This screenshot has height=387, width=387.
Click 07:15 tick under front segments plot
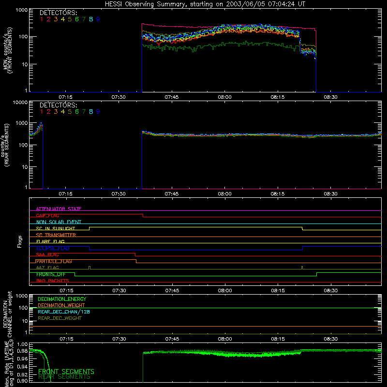(x=65, y=97)
